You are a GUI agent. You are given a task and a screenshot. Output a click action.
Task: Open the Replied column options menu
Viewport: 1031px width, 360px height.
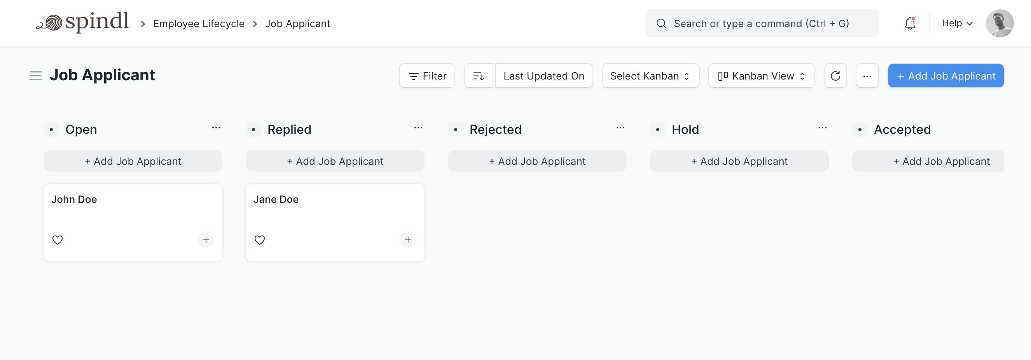pyautogui.click(x=418, y=128)
